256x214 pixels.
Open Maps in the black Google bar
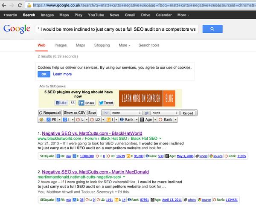[64, 15]
